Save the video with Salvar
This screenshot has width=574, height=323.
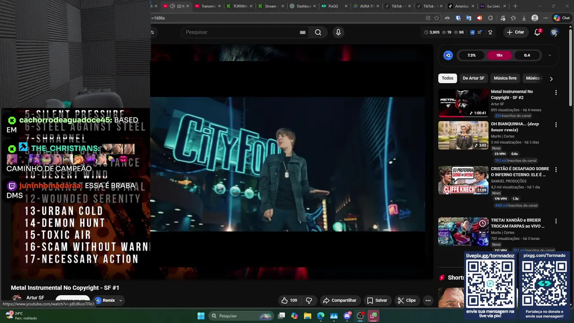pos(377,301)
